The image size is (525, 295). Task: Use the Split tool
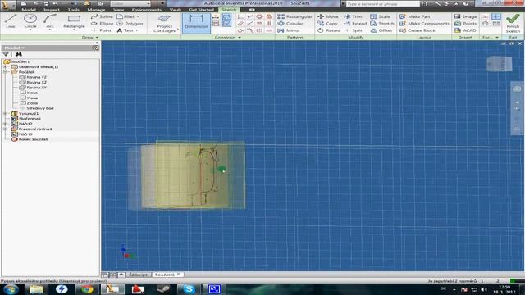point(354,30)
